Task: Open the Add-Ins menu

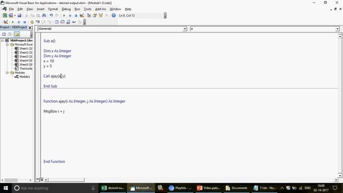Action: 100,9
